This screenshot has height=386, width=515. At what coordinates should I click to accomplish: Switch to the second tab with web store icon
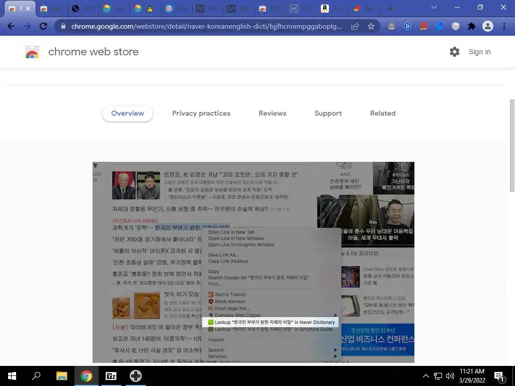[x=51, y=9]
